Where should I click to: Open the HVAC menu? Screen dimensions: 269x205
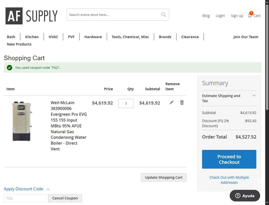53,37
